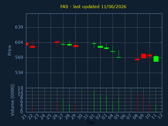168x126 pixels.
Task: Click the green candlestick for day 05
Action: [x=119, y=57]
